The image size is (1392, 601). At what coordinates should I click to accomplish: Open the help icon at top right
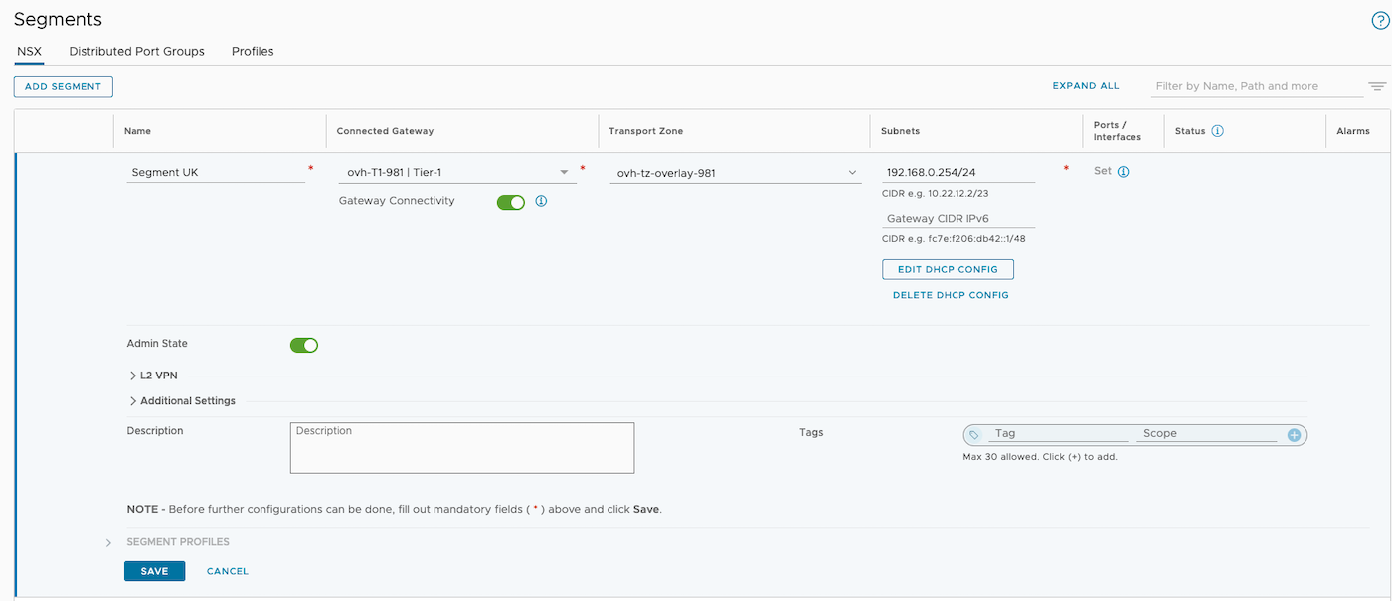coord(1379,21)
